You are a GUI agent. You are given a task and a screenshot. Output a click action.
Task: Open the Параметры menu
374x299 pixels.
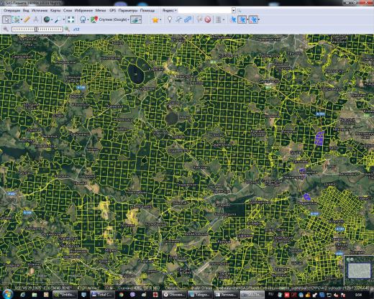pos(128,10)
